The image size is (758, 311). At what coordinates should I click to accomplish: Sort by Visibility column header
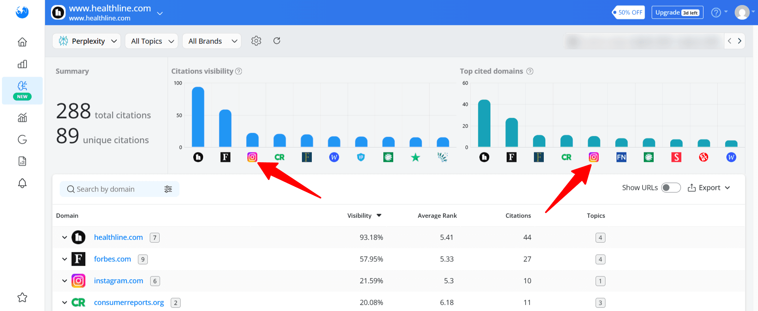364,215
